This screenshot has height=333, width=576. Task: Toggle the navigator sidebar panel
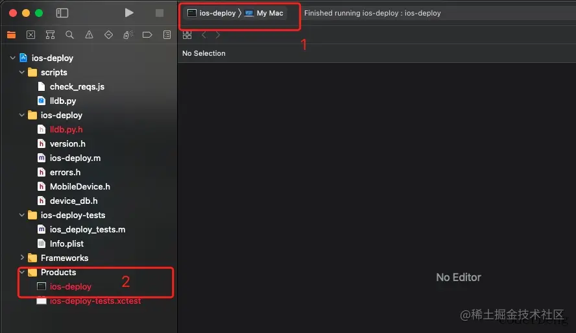[62, 13]
